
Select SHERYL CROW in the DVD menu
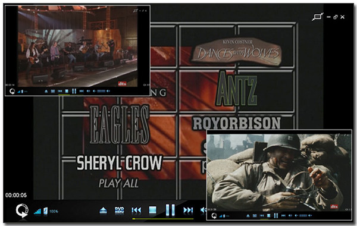click(x=120, y=163)
